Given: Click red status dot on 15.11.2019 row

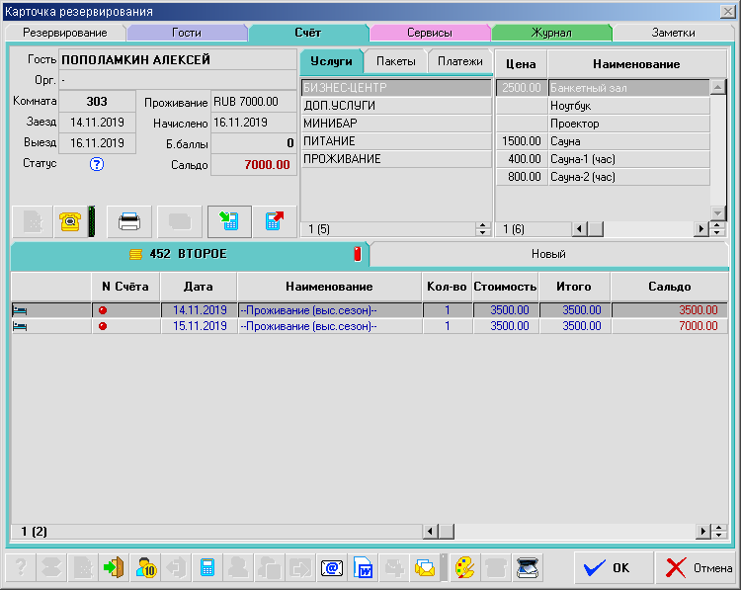Looking at the screenshot, I should point(102,326).
